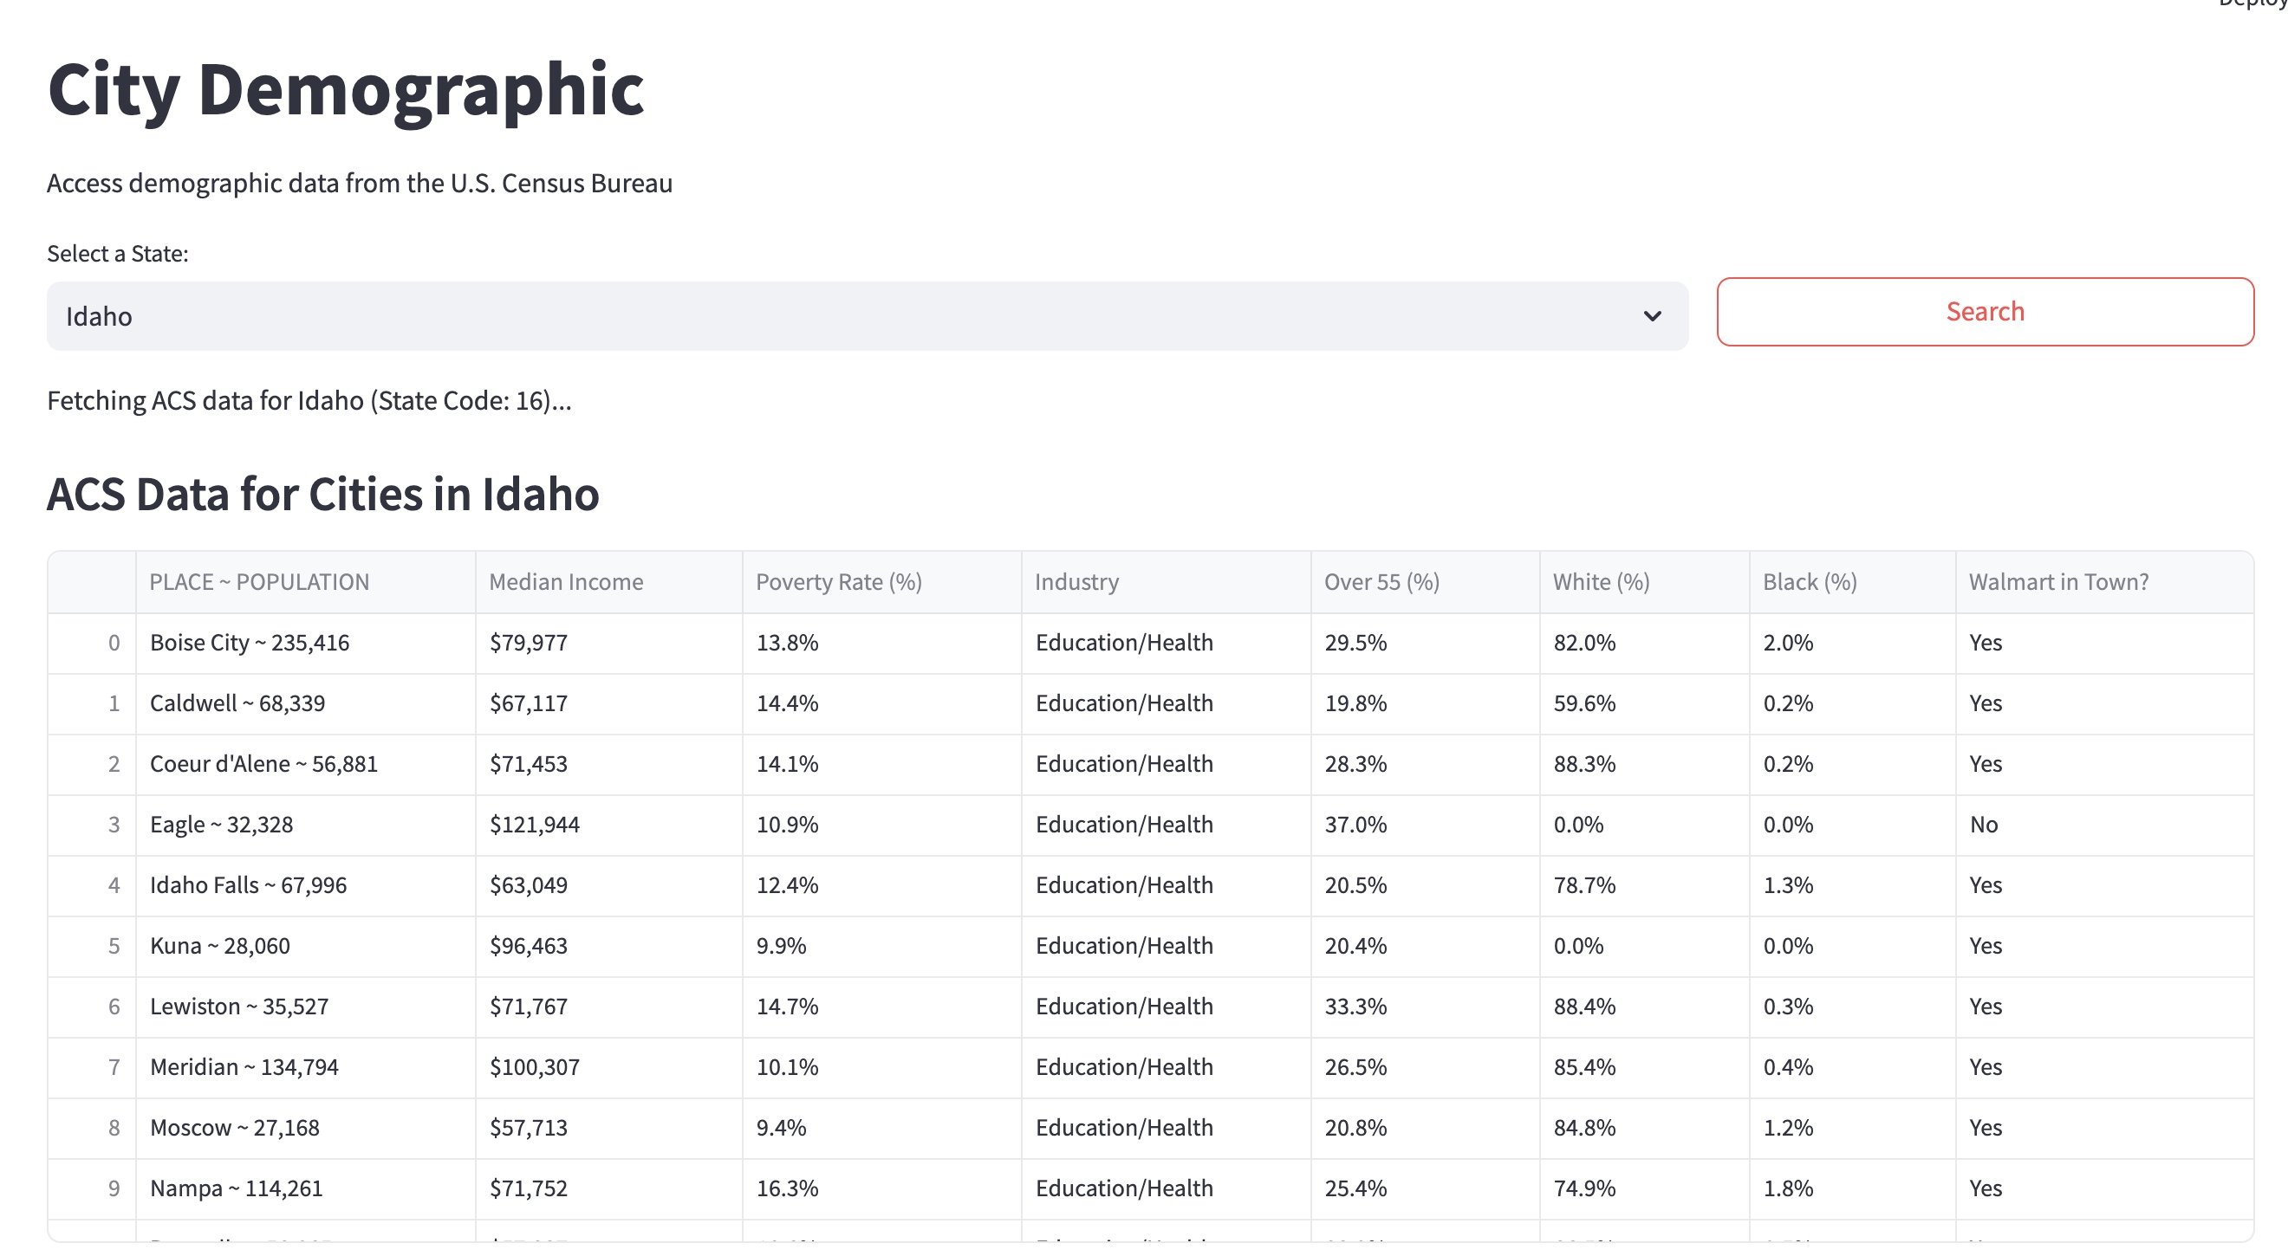Click the $79,977 median income cell

pyautogui.click(x=608, y=643)
